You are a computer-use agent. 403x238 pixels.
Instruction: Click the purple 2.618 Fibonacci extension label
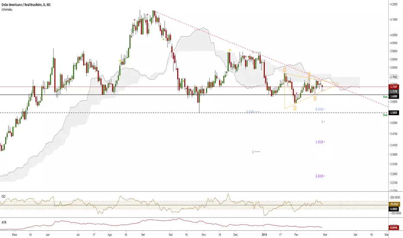coord(319,176)
